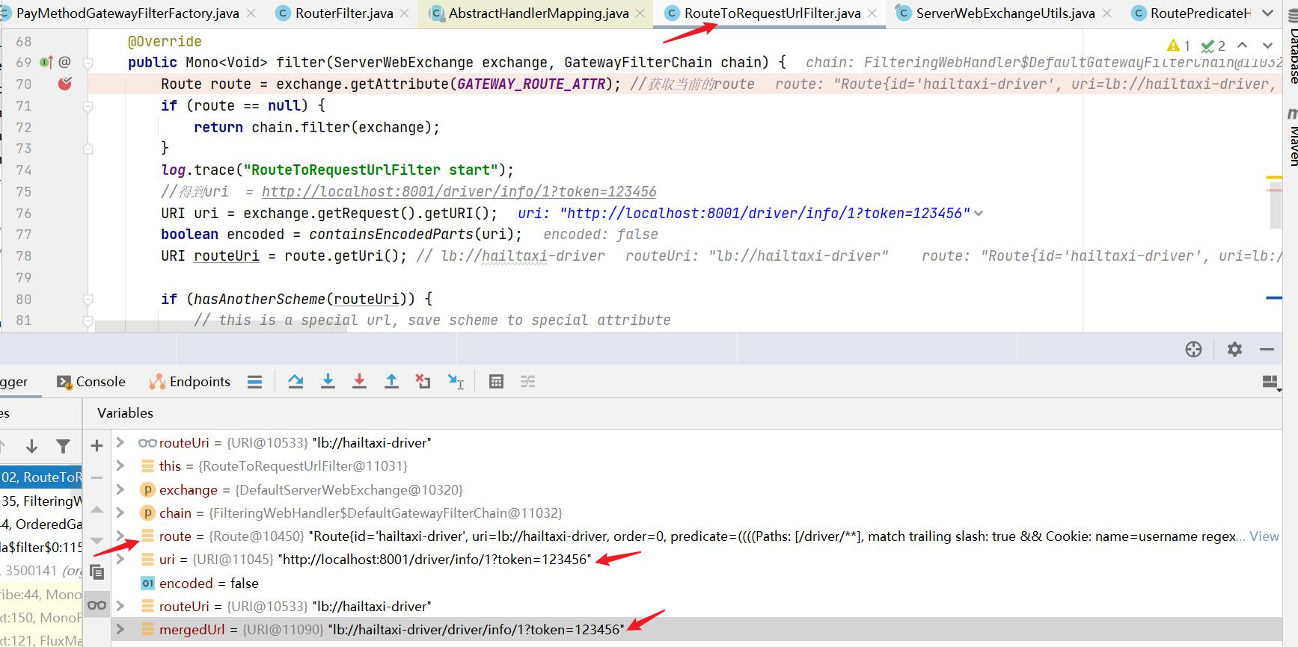Fold the filter method at line 69 gutter
Viewport: 1298px width, 647px height.
pyautogui.click(x=88, y=63)
